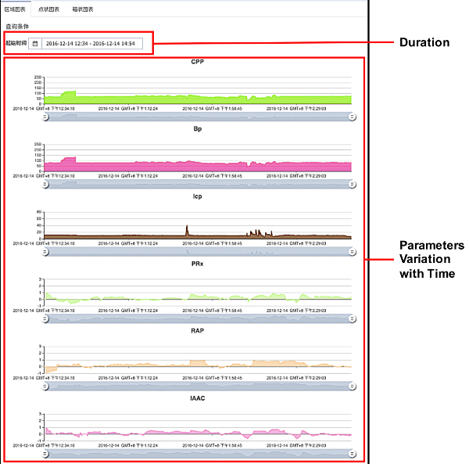
Task: Grab the RAP range slider left handle
Action: pos(45,387)
